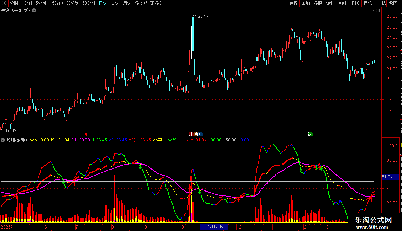Add stock with +自选 button

point(380,3)
